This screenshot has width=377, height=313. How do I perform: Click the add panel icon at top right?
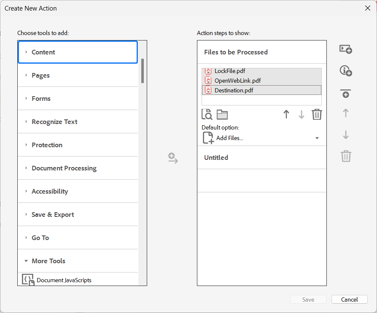(x=346, y=49)
